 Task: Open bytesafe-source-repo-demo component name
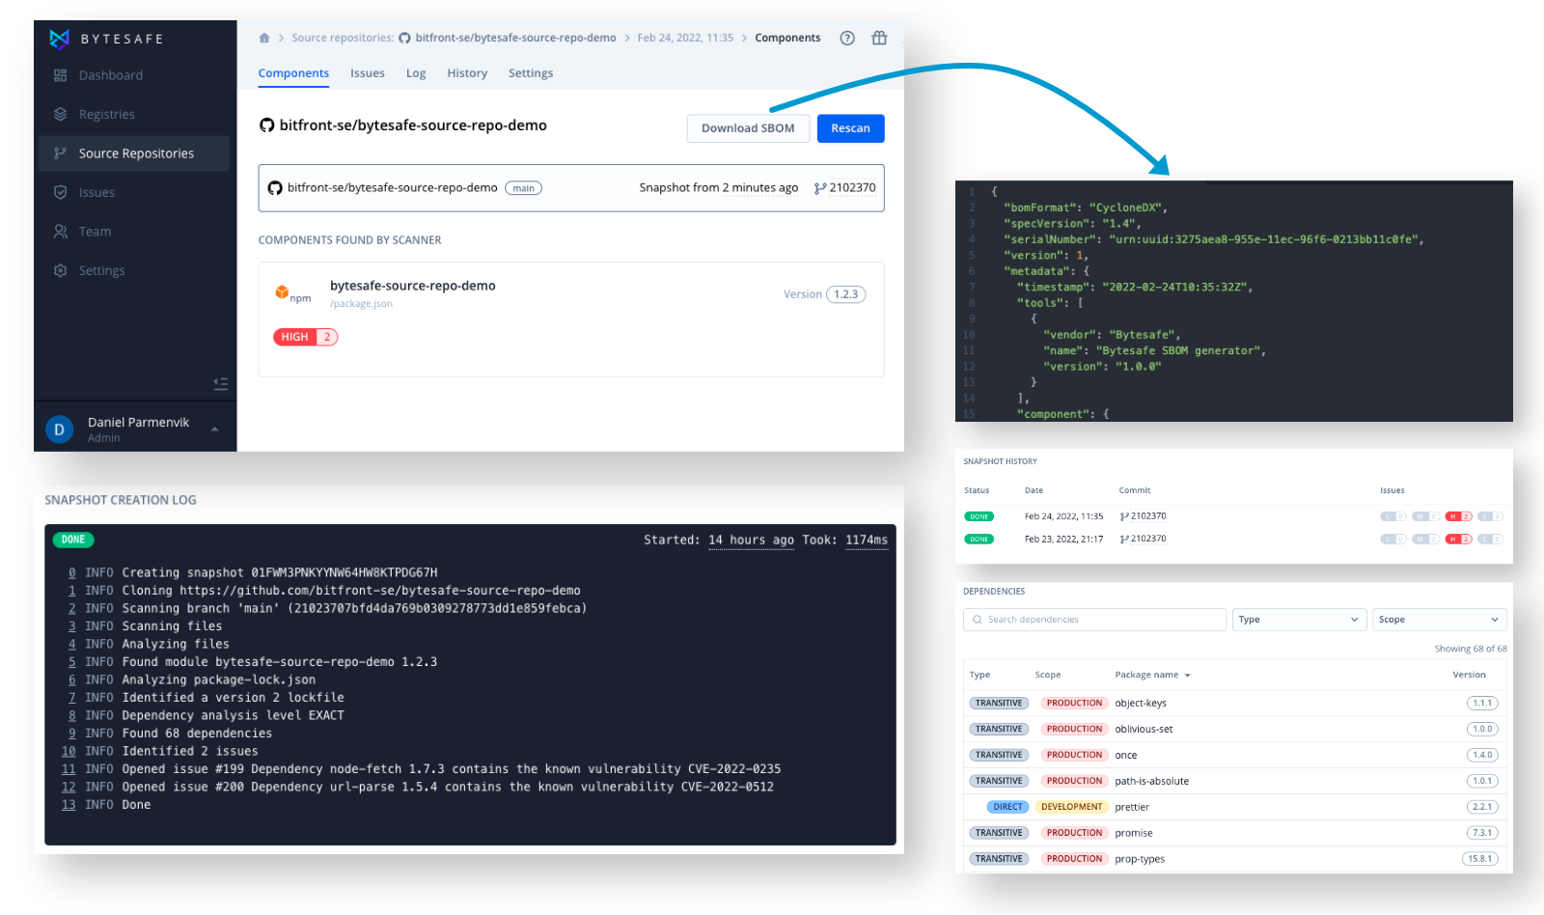413,286
